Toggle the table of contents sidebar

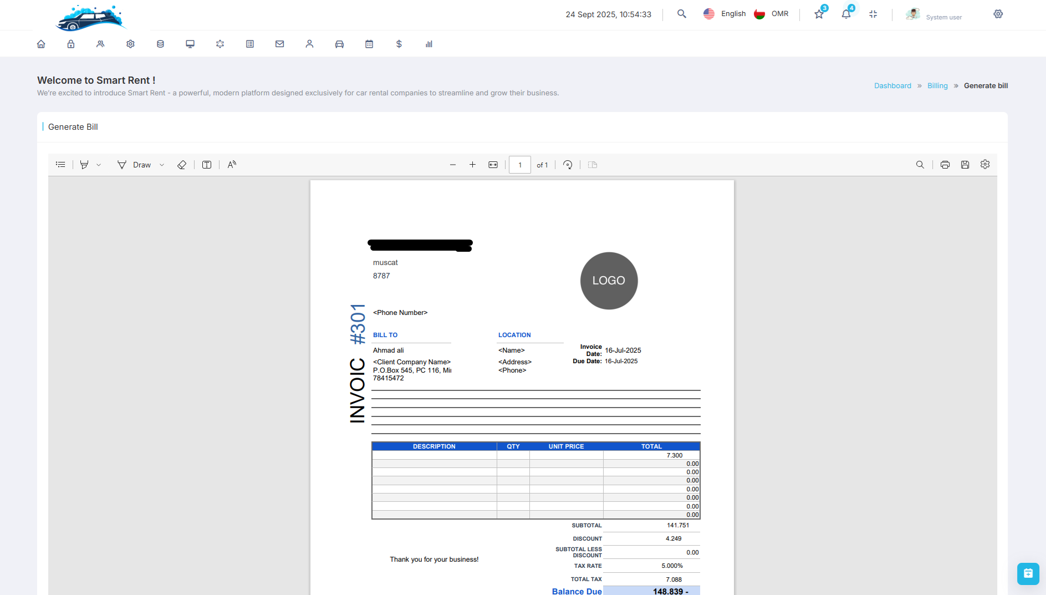60,165
